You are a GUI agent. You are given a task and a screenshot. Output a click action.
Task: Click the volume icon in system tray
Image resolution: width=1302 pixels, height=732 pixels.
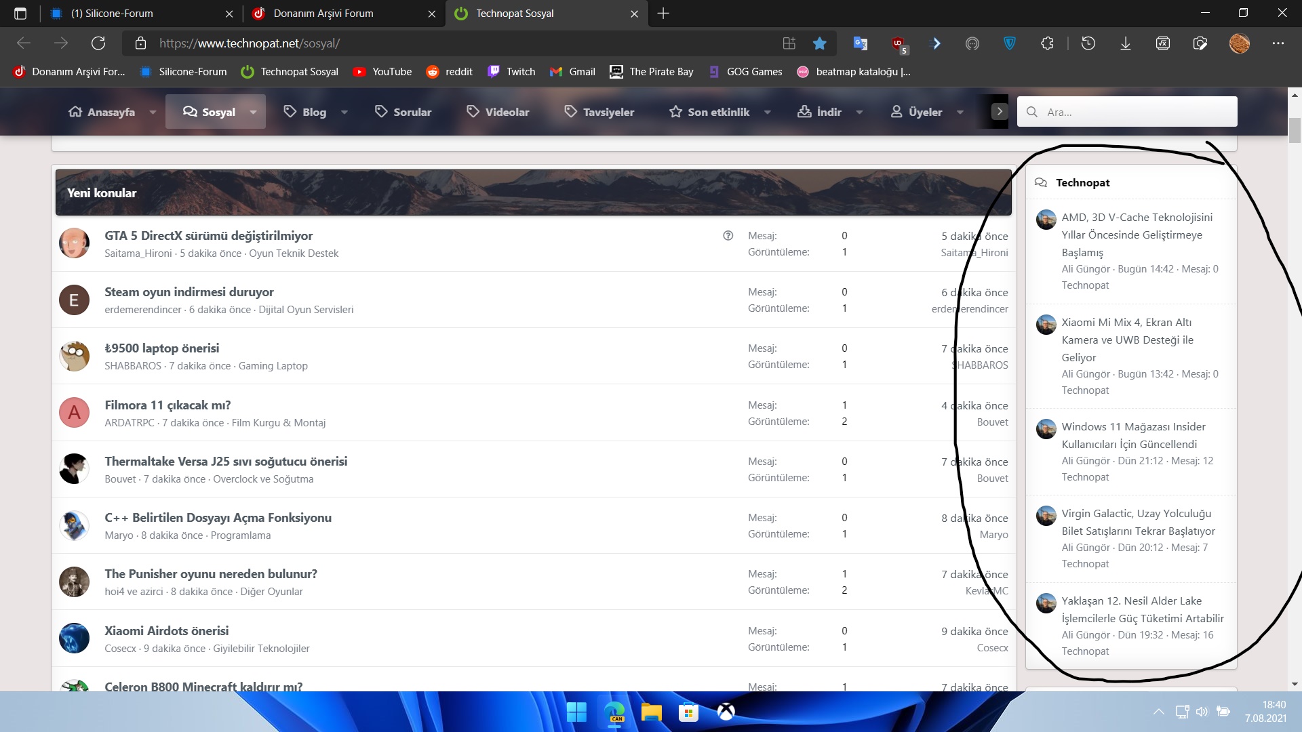click(x=1202, y=712)
